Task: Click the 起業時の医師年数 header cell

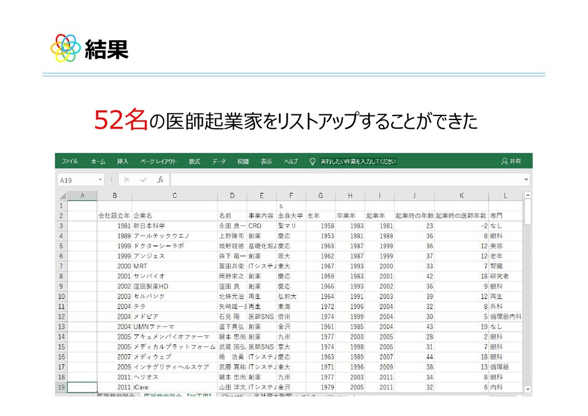Action: (461, 215)
